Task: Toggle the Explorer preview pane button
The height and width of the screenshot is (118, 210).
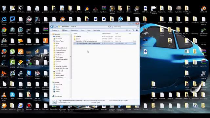Action: pyautogui.click(x=133, y=30)
